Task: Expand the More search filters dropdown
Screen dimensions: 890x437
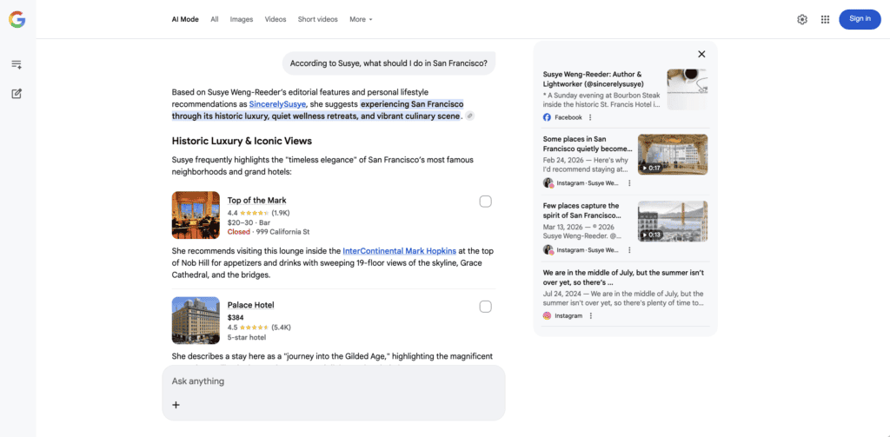Action: (x=361, y=19)
